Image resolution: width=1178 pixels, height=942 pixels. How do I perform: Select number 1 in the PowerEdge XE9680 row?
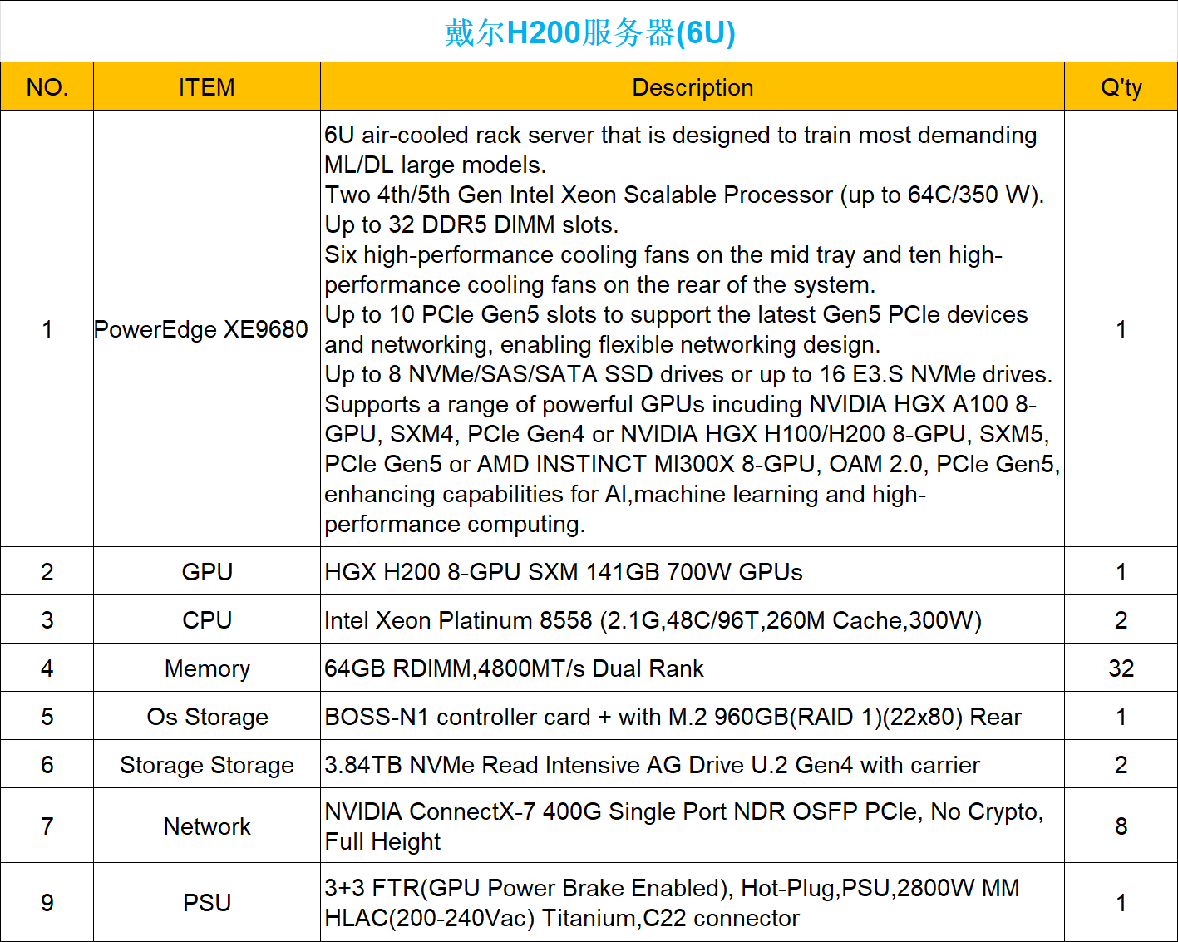click(x=47, y=329)
